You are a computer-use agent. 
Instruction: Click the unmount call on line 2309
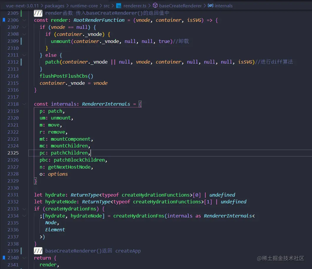point(61,41)
